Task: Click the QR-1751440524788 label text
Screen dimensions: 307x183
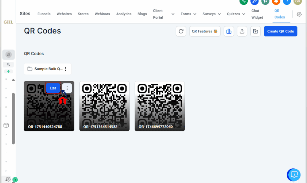Action: (45, 127)
